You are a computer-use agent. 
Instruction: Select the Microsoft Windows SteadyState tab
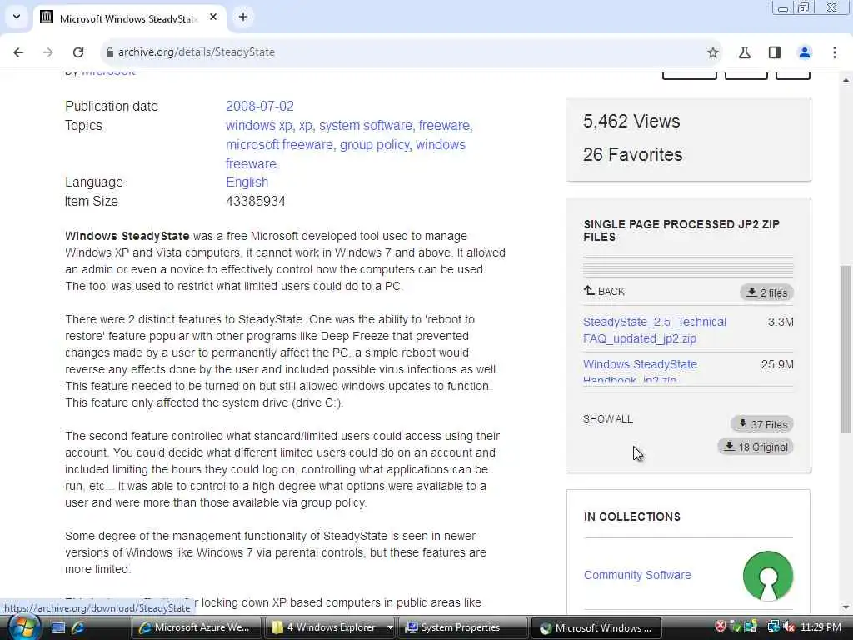click(129, 18)
